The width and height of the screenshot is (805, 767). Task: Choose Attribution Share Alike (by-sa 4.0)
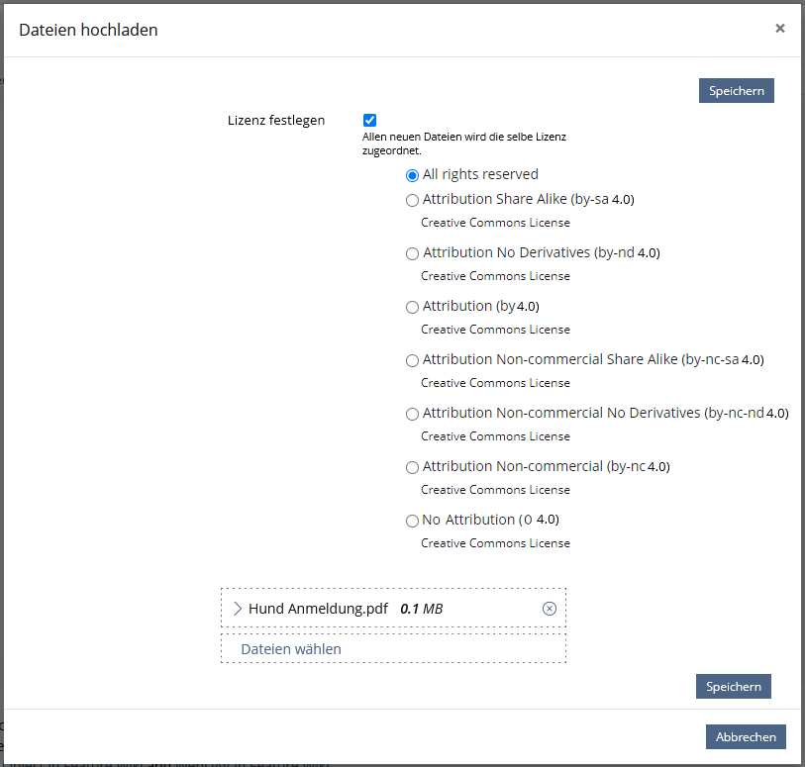(x=412, y=200)
